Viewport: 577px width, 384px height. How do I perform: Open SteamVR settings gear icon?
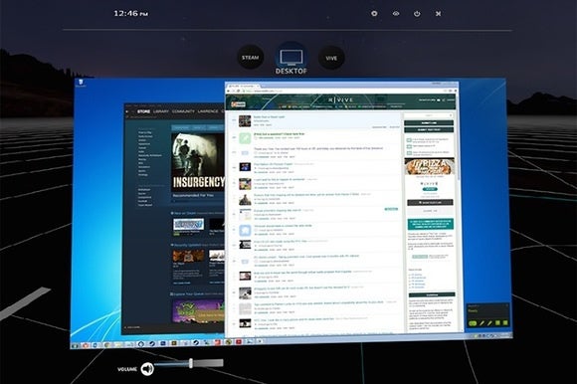(374, 14)
